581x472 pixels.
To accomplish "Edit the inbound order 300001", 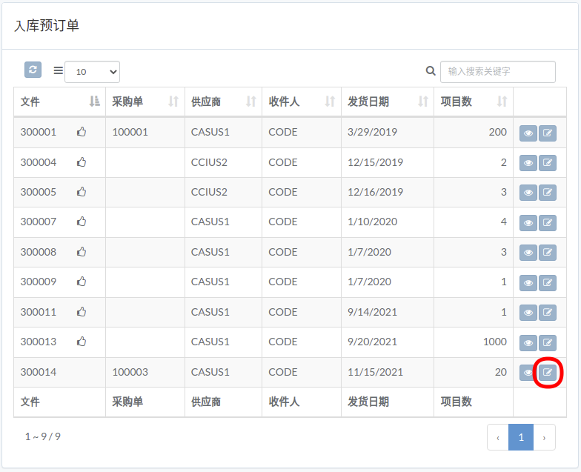I will click(x=547, y=133).
